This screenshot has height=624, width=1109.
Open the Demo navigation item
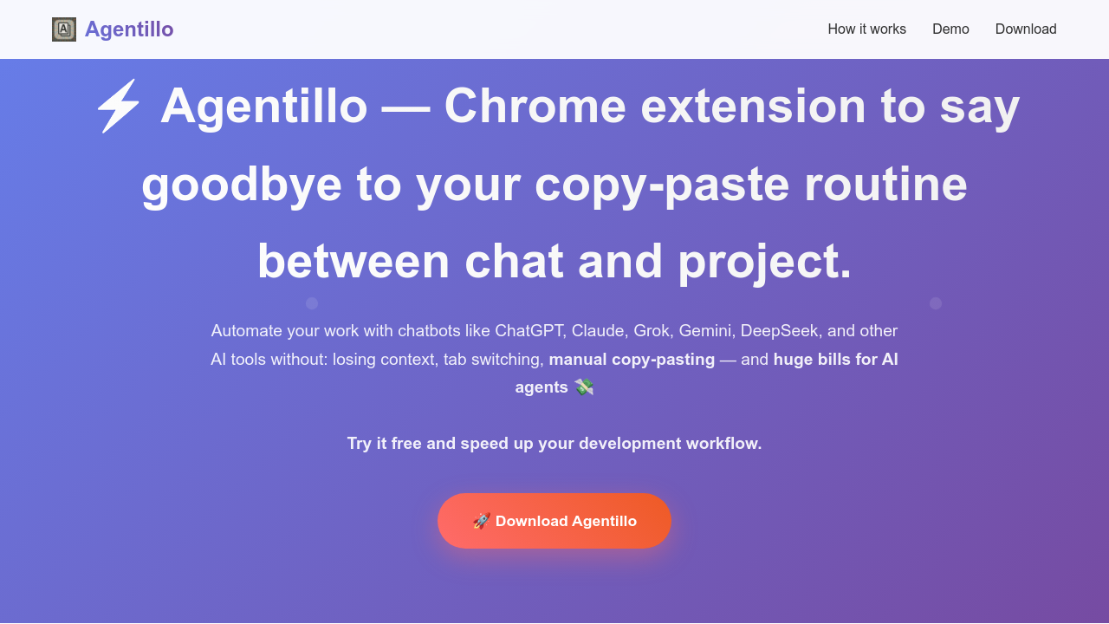point(950,29)
